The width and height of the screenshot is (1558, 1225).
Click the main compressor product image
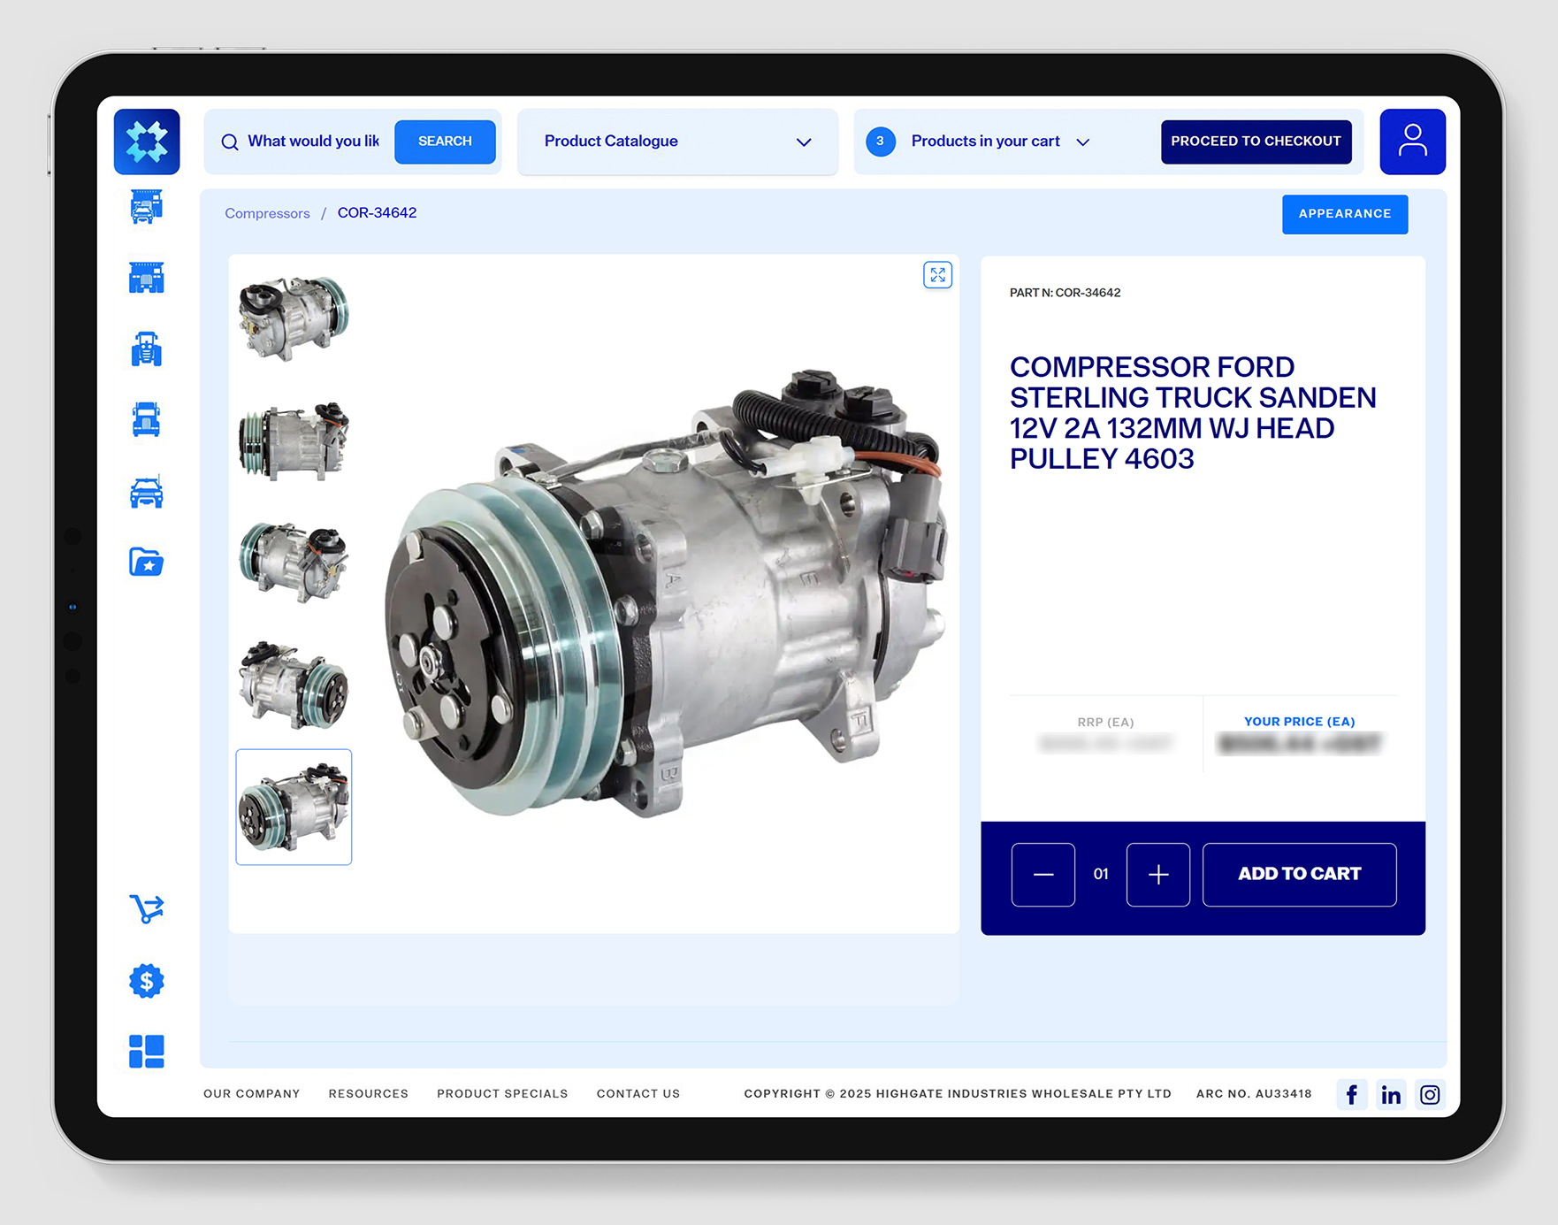tap(665, 593)
